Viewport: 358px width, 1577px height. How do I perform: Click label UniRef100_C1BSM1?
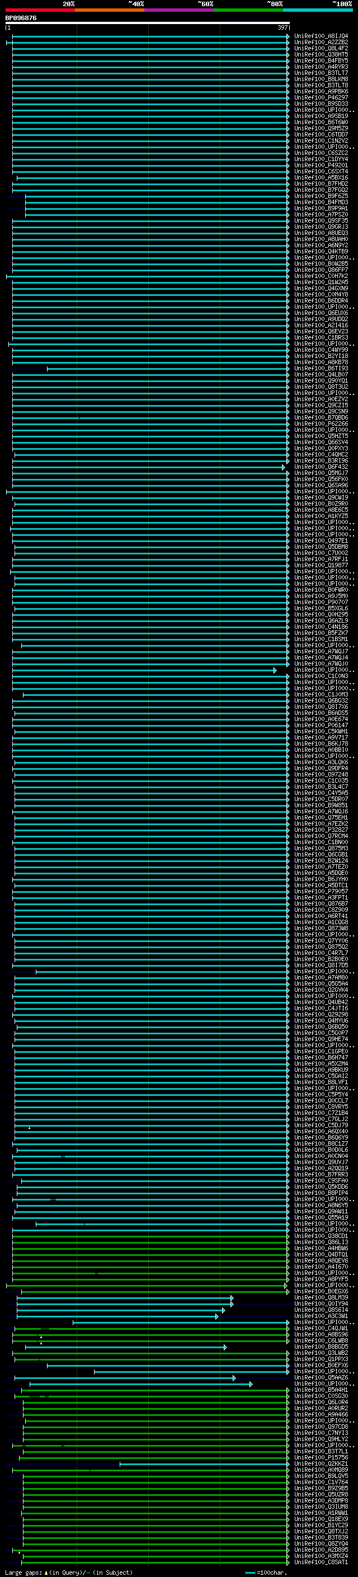[x=321, y=639]
